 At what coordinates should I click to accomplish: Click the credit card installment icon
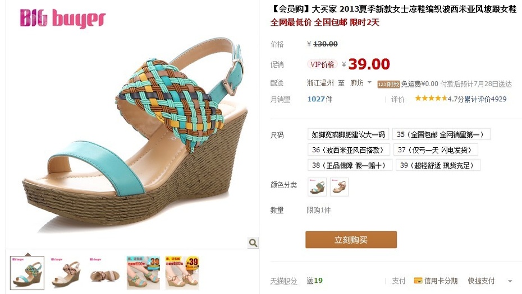click(418, 281)
